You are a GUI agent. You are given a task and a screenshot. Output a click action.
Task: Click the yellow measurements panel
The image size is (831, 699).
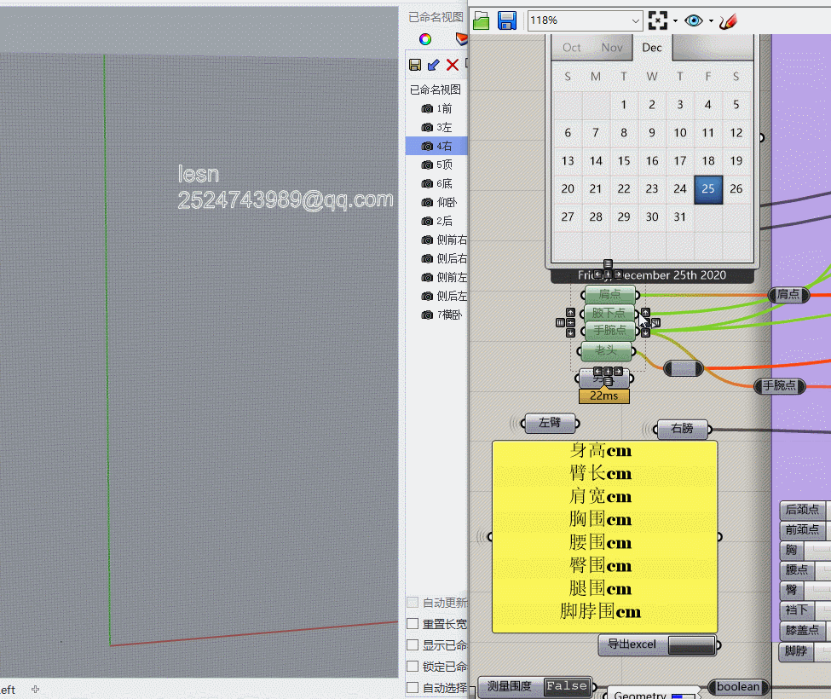click(604, 537)
